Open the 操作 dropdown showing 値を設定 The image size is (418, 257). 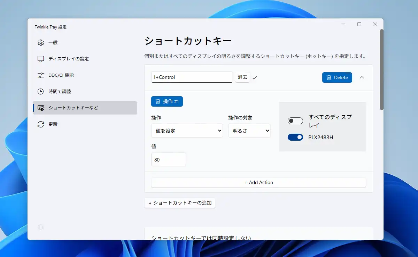(x=187, y=131)
